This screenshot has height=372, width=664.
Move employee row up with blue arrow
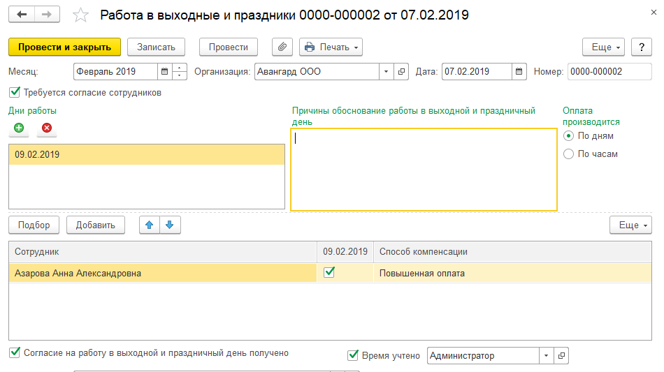(x=149, y=225)
